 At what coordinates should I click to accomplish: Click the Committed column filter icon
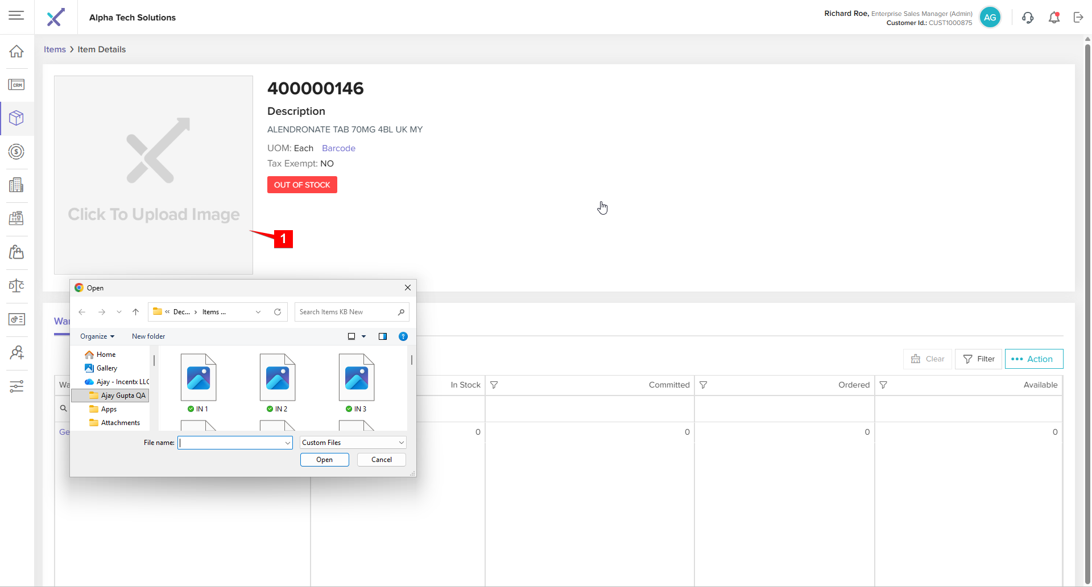[x=704, y=385]
